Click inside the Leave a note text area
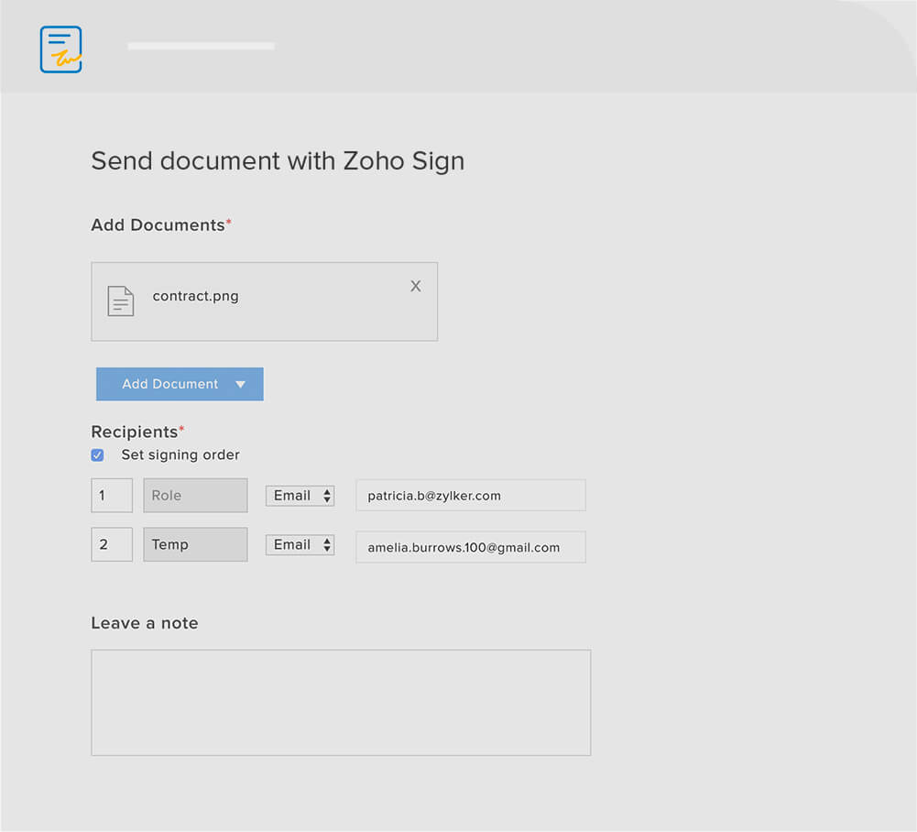The width and height of the screenshot is (917, 832). tap(341, 702)
